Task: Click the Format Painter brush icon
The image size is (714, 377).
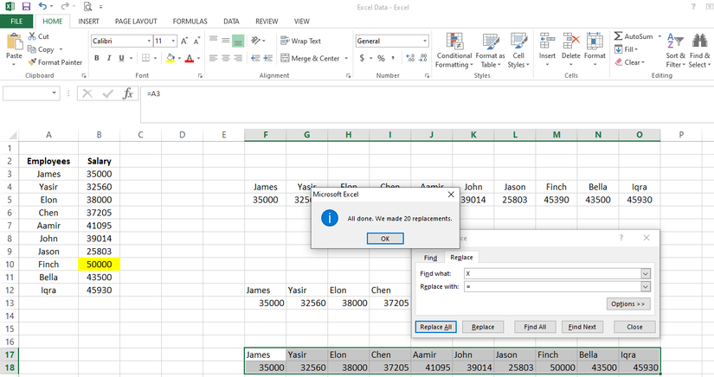Action: coord(32,62)
